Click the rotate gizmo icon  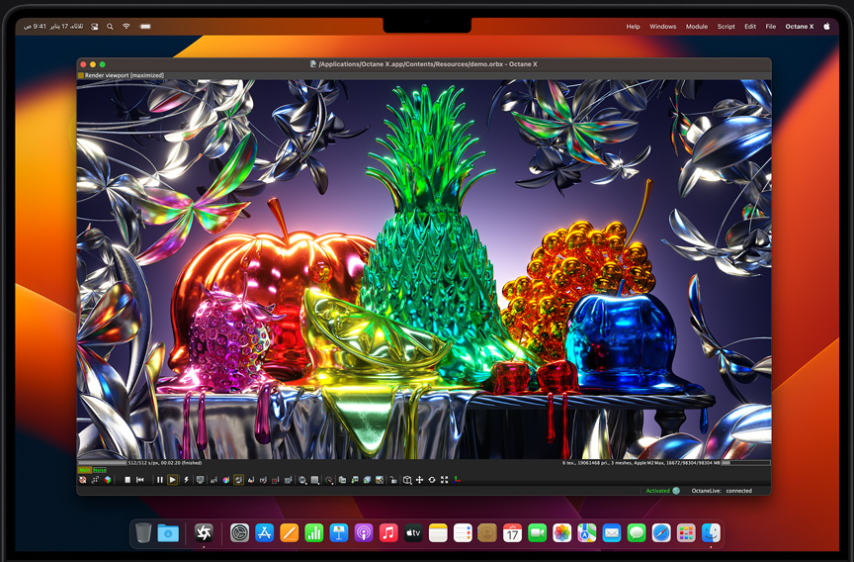[432, 480]
